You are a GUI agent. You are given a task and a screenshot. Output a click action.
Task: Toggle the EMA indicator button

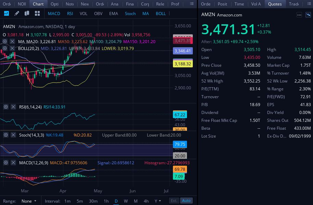pyautogui.click(x=114, y=14)
